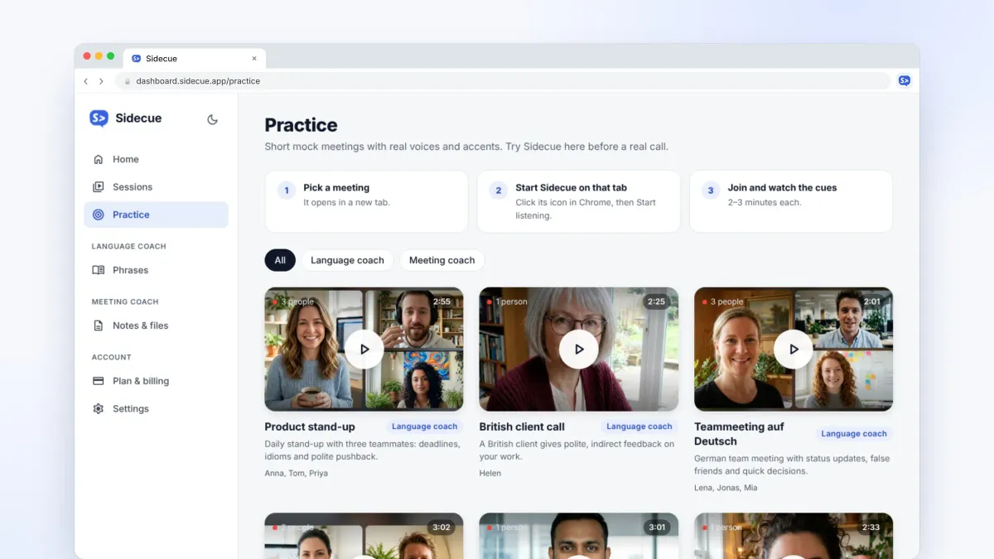Open the thumbnail with 2:33 duration

coord(794,536)
